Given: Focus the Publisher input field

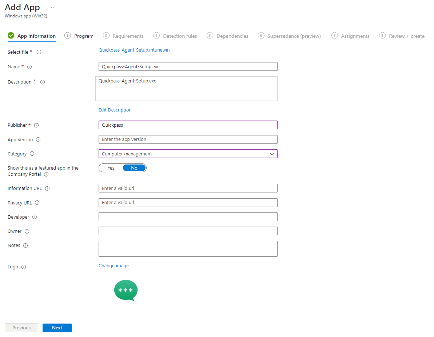Looking at the screenshot, I should click(x=188, y=125).
